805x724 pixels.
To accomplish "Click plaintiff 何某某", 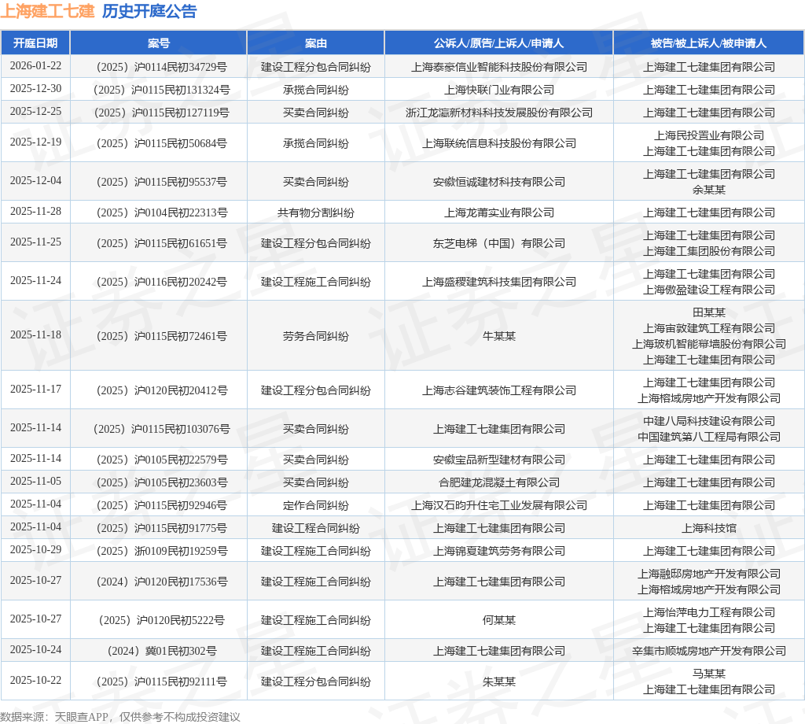I will click(x=499, y=620).
